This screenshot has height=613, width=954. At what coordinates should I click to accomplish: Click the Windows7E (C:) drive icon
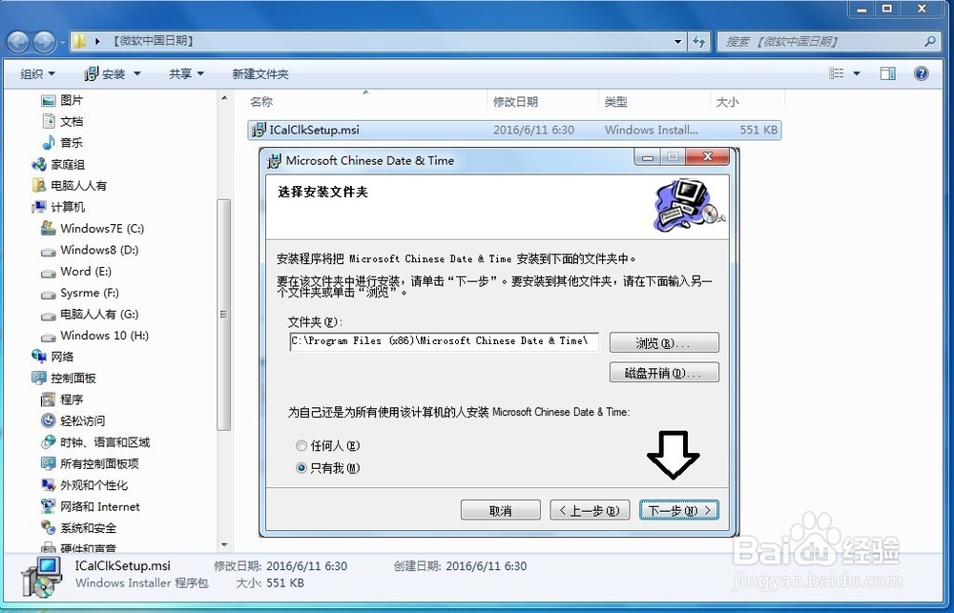(48, 228)
